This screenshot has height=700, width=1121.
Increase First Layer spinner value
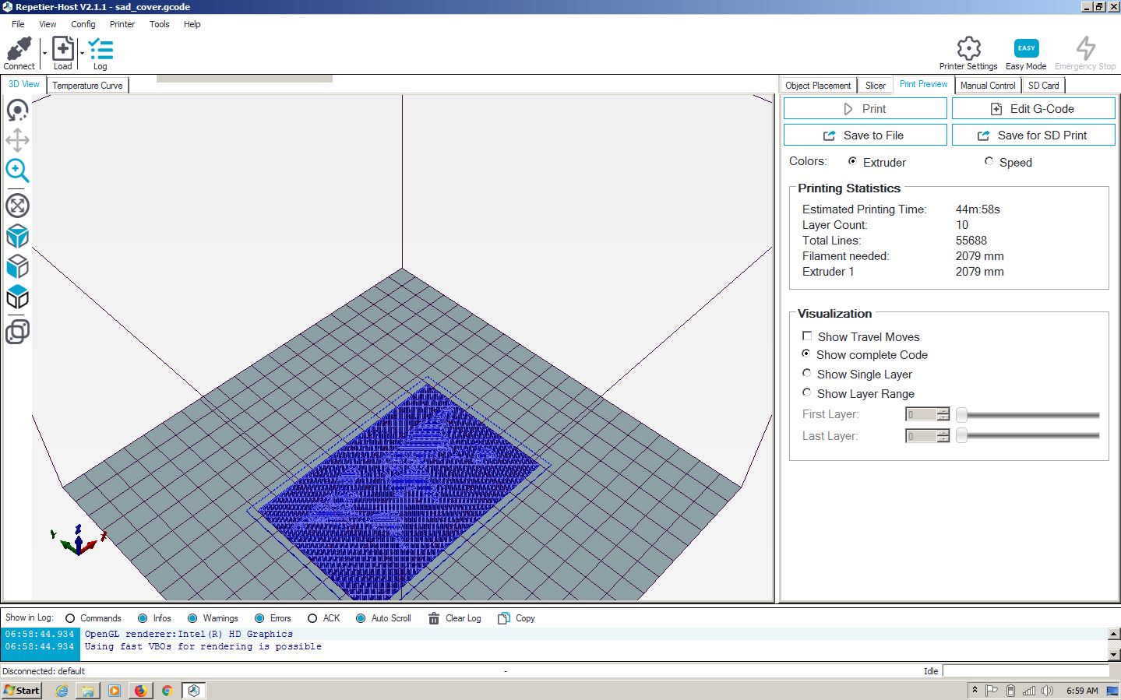coord(943,410)
